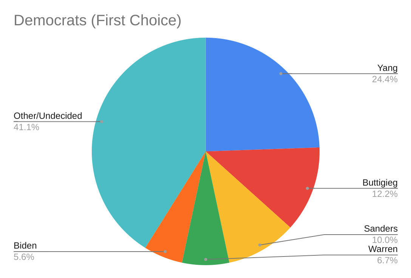Click the leader dot inside Yang slice
This screenshot has width=411, height=278.
(x=281, y=74)
